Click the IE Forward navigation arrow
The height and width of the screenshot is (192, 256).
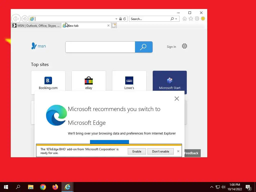pos(25,19)
